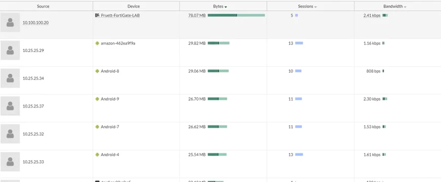The image size is (441, 182).
Task: Select source 10.25.25.32
Action: pyautogui.click(x=33, y=134)
